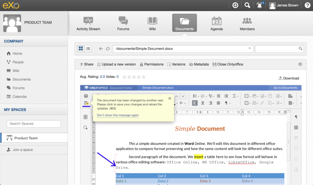Screen dimensions: 313x185
Task: View the Members tab
Action: pyautogui.click(x=247, y=23)
